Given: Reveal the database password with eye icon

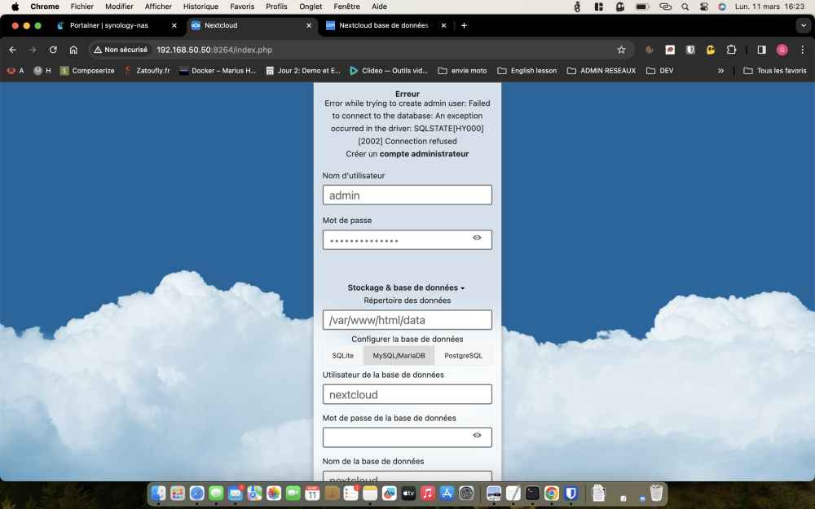Looking at the screenshot, I should [x=477, y=435].
